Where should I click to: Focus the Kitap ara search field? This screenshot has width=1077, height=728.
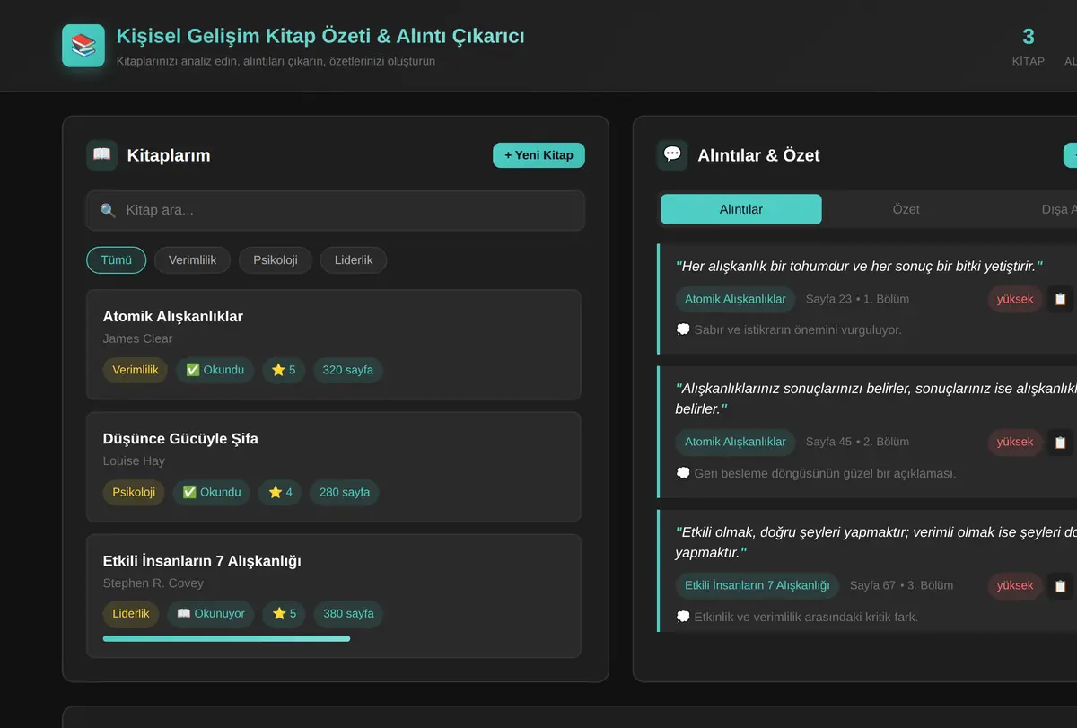point(336,211)
